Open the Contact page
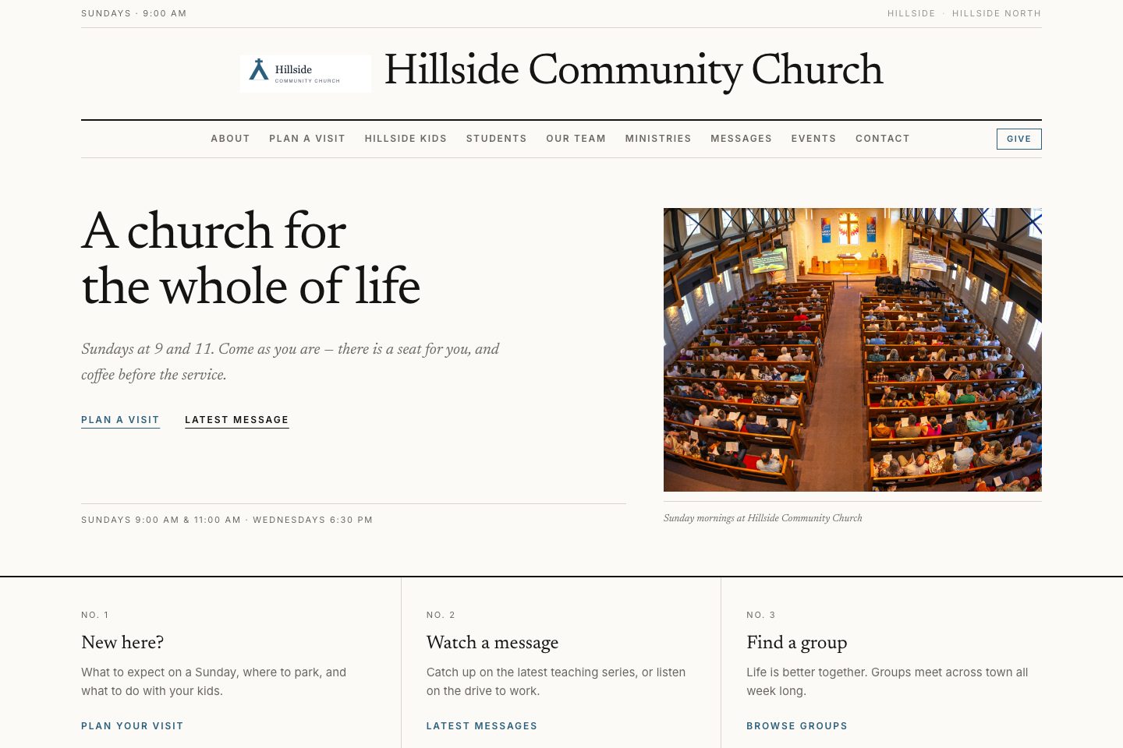 pos(883,139)
